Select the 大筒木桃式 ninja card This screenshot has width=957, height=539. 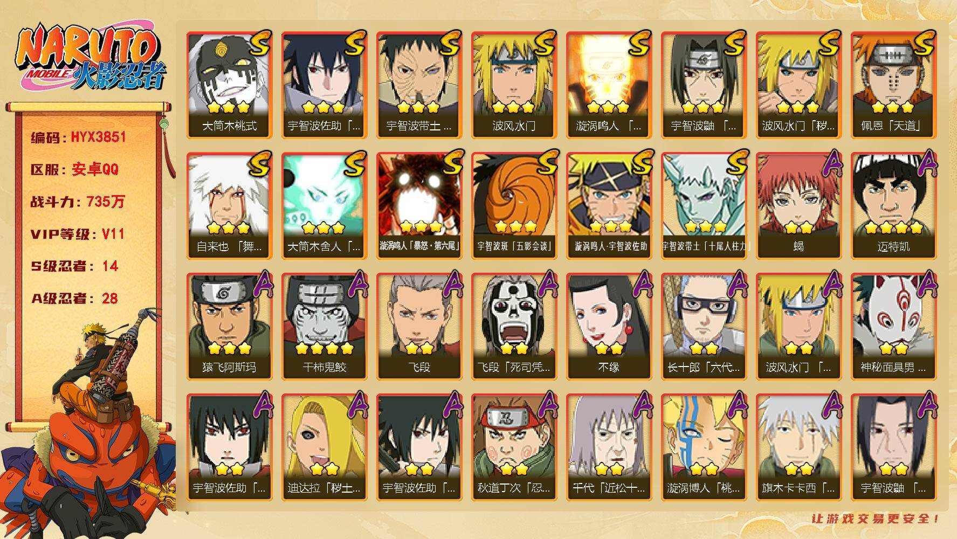[x=230, y=85]
